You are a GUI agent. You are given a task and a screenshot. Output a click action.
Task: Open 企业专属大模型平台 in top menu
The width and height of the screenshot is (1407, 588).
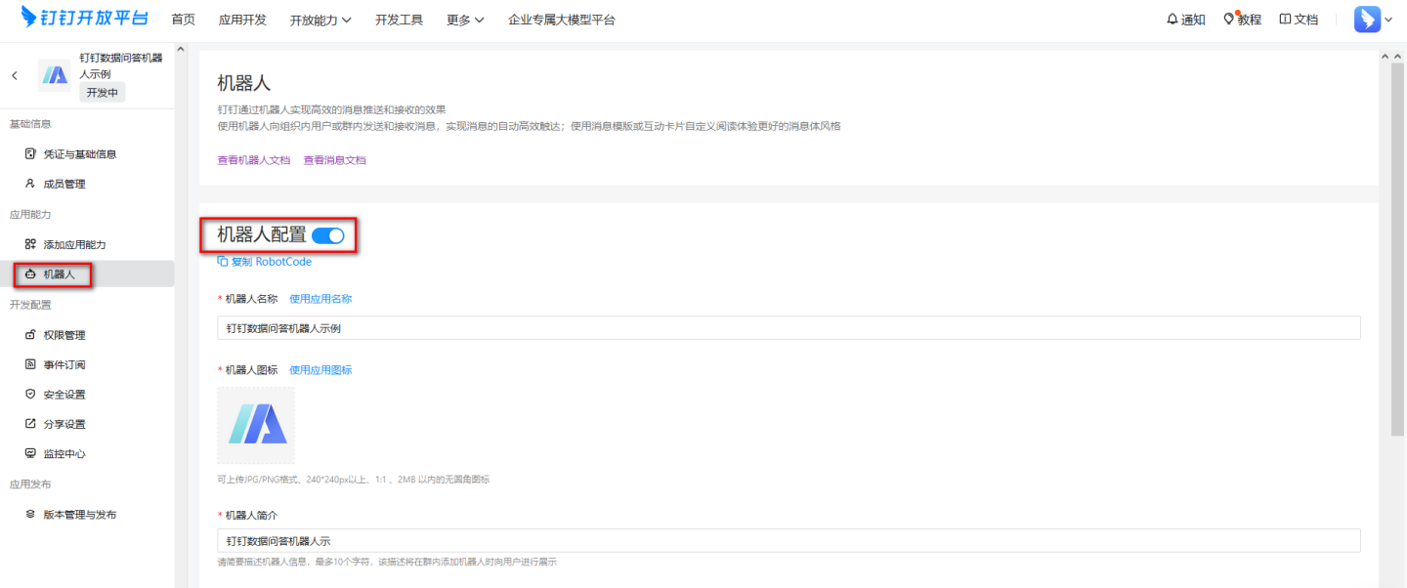click(x=562, y=20)
